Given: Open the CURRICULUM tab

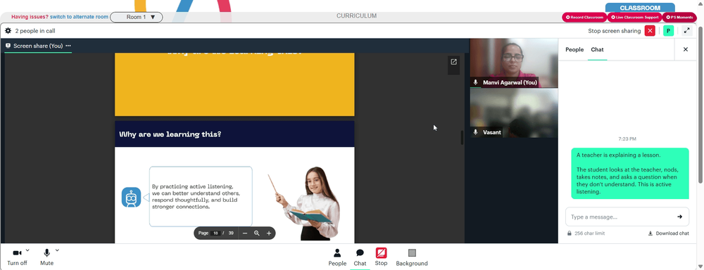Looking at the screenshot, I should pos(356,16).
